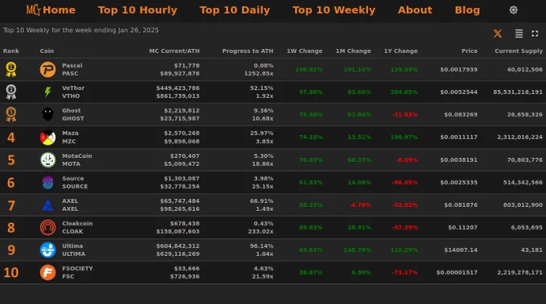Click the gold first-place medal icon
The height and width of the screenshot is (304, 546).
[11, 70]
